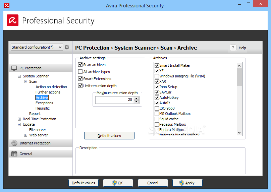
Task: Enable Pegasus Mailbox checkbox
Action: pyautogui.click(x=157, y=124)
